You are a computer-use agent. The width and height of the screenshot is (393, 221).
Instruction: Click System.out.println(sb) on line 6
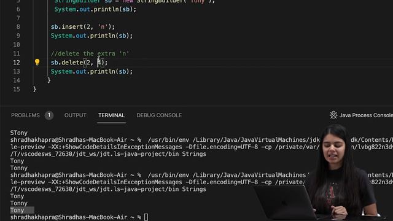[95, 9]
